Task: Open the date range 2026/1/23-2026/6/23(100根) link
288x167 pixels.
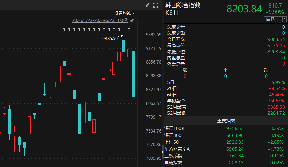Action: tap(100, 20)
